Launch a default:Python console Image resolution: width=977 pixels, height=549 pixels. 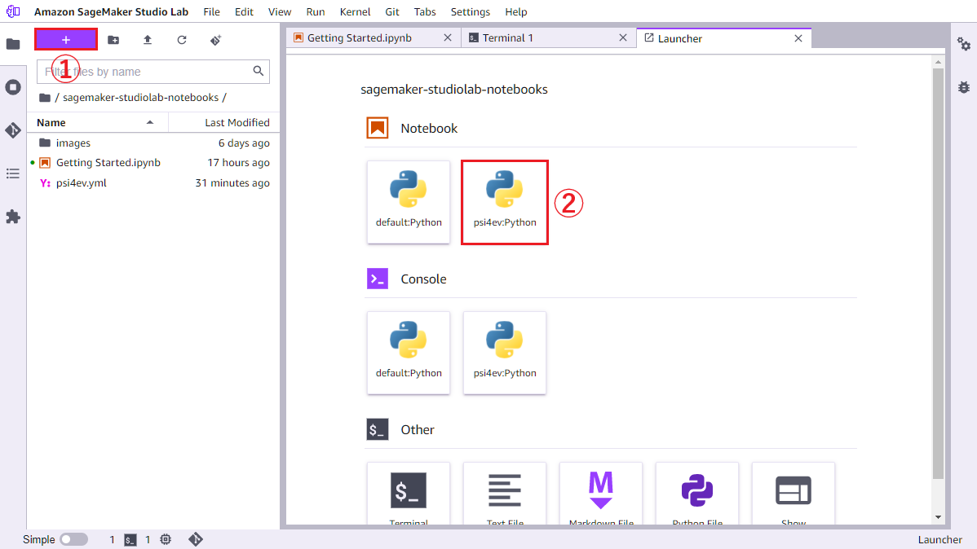[408, 353]
